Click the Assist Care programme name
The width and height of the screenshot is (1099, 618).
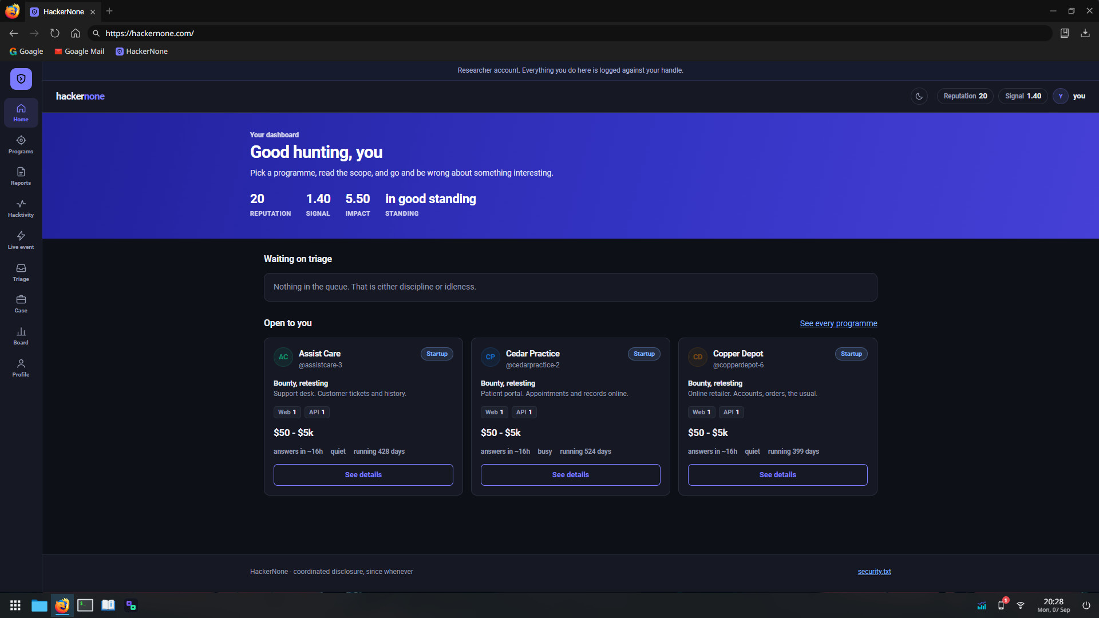click(319, 354)
